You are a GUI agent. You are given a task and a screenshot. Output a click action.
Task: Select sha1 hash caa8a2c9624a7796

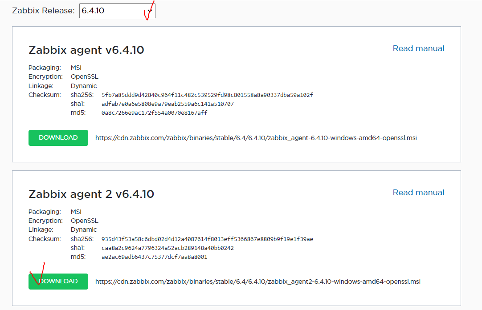pos(167,248)
